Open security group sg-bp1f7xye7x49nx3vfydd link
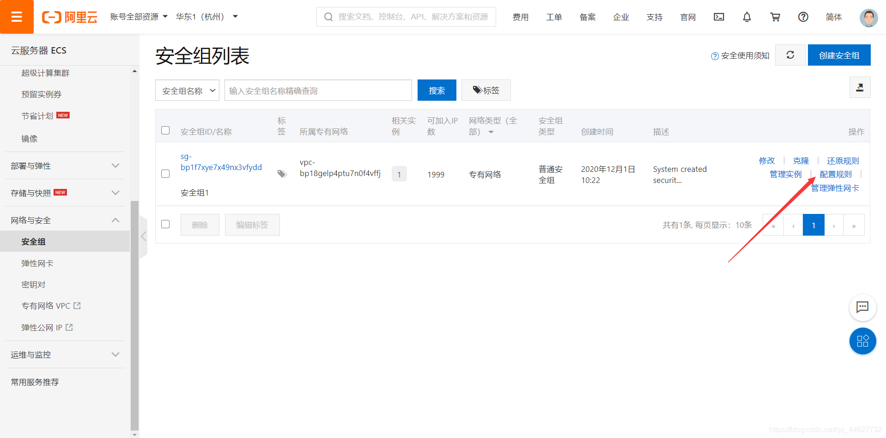Screen dimensions: 886x438 221,162
